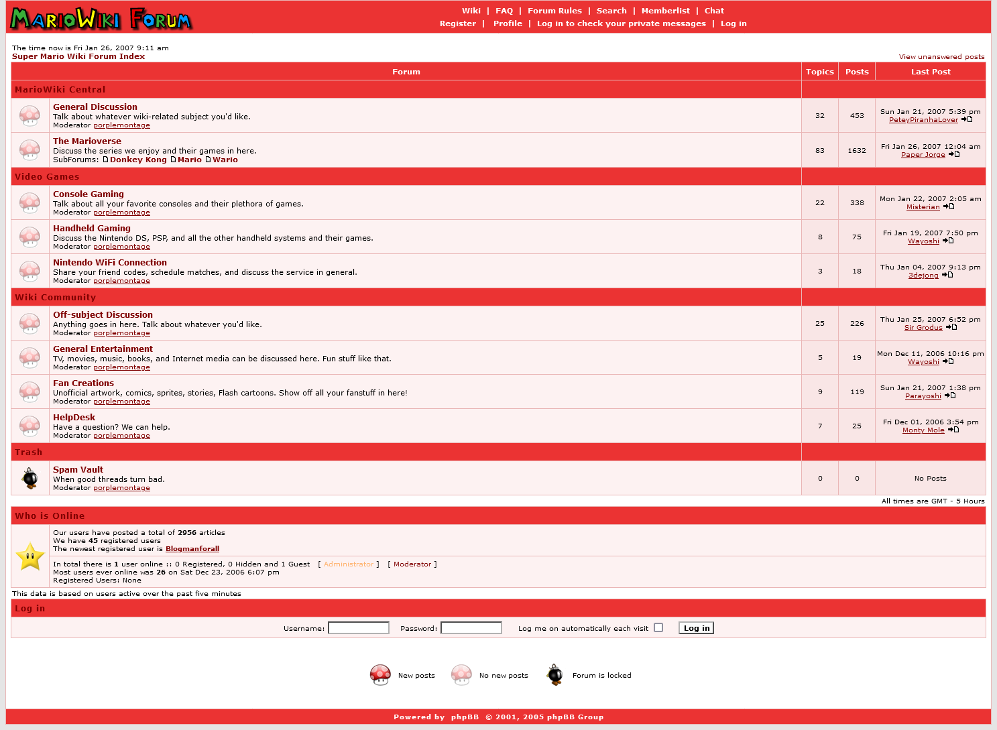View unanswered posts
Image resolution: width=997 pixels, height=730 pixels.
941,57
